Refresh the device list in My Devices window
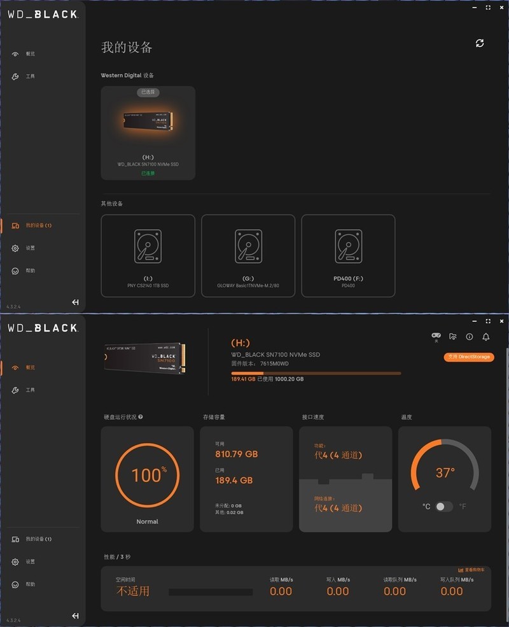 (x=480, y=43)
